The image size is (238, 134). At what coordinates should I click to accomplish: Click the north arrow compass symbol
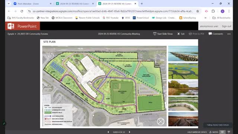pyautogui.click(x=161, y=121)
